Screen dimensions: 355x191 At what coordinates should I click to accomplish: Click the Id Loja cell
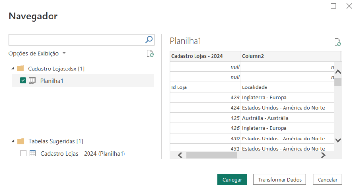205,87
